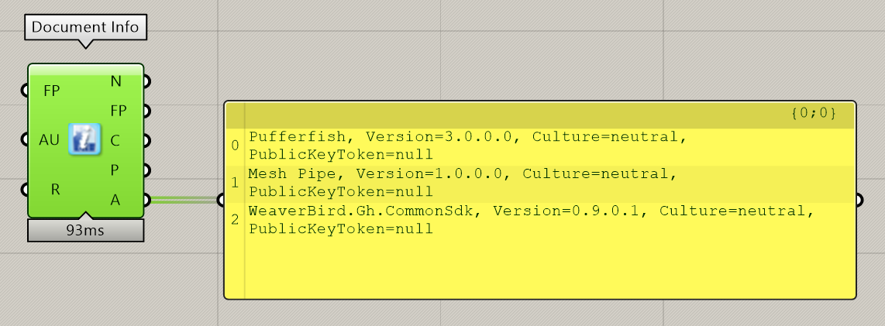Click the index 2 row number
This screenshot has height=326, width=885.
[236, 220]
